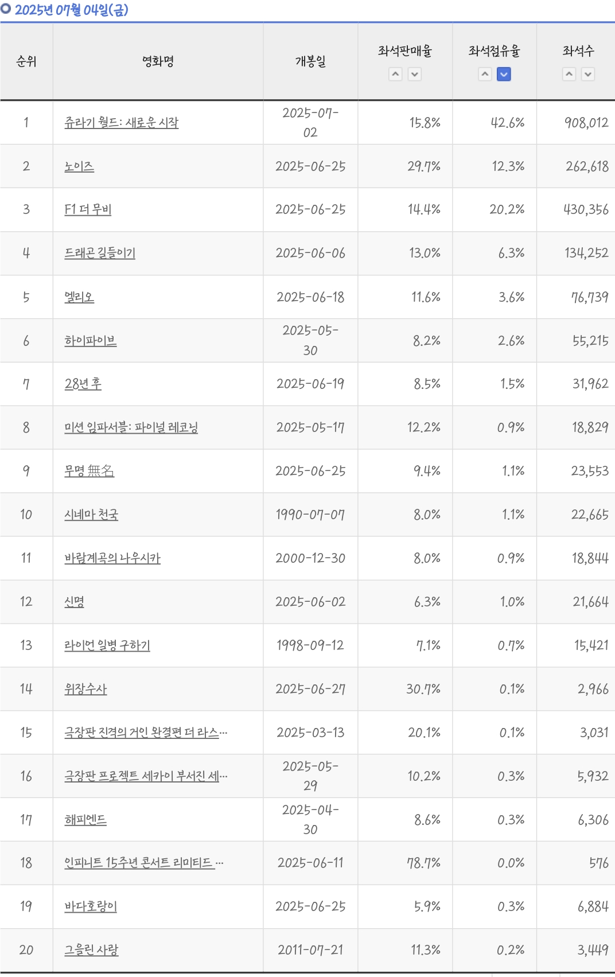Open the 위장수사 movie link
Viewport: 615px width, 977px height.
[85, 689]
